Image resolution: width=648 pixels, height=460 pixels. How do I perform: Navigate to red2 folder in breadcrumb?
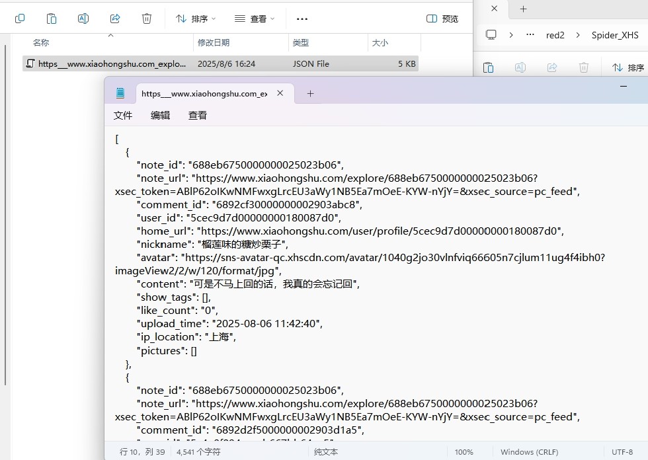pos(555,35)
